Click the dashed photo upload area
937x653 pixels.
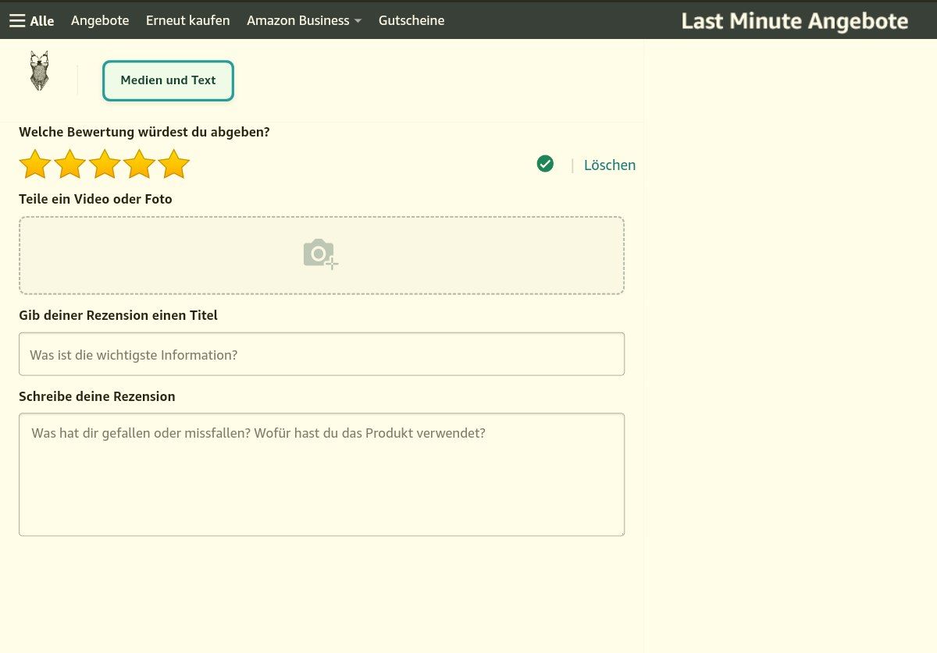[x=468, y=255]
